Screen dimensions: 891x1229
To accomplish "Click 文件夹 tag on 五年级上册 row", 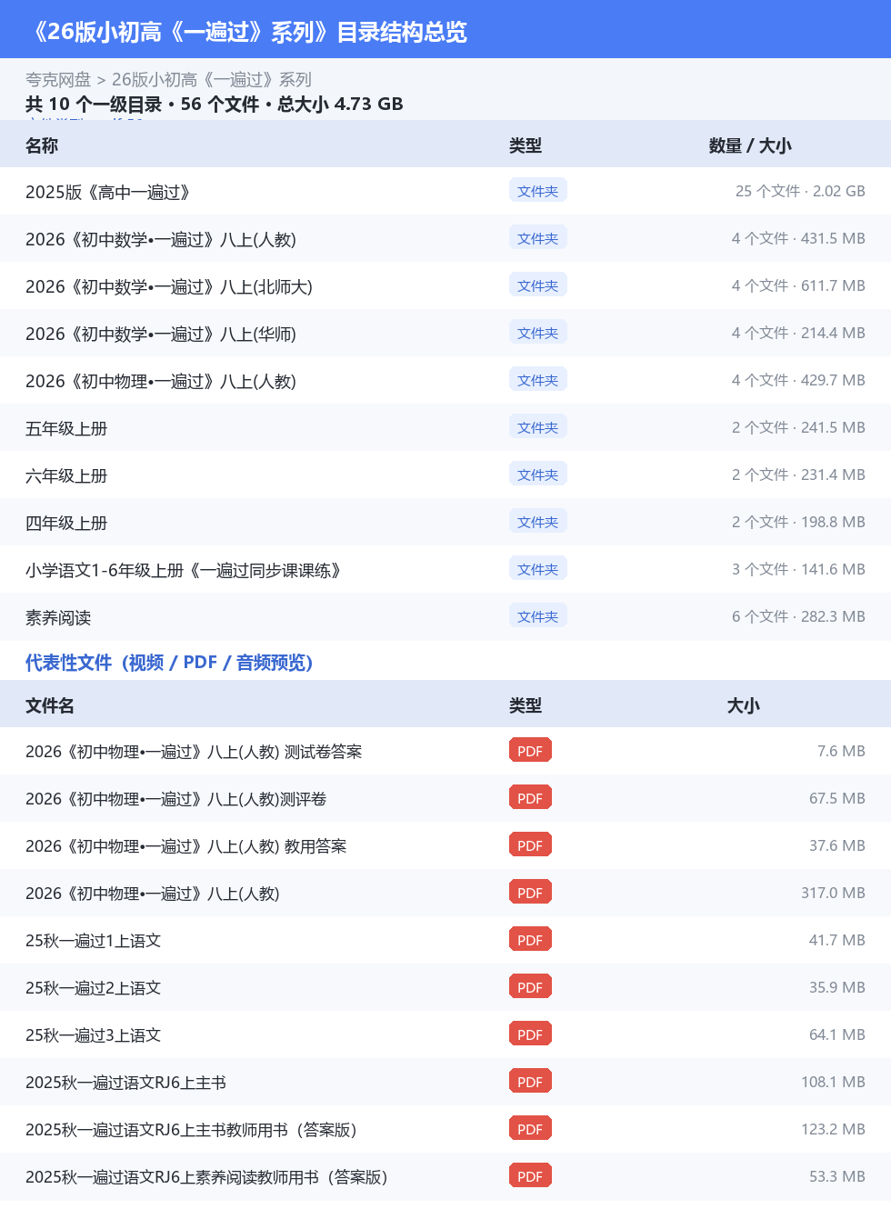I will (538, 426).
